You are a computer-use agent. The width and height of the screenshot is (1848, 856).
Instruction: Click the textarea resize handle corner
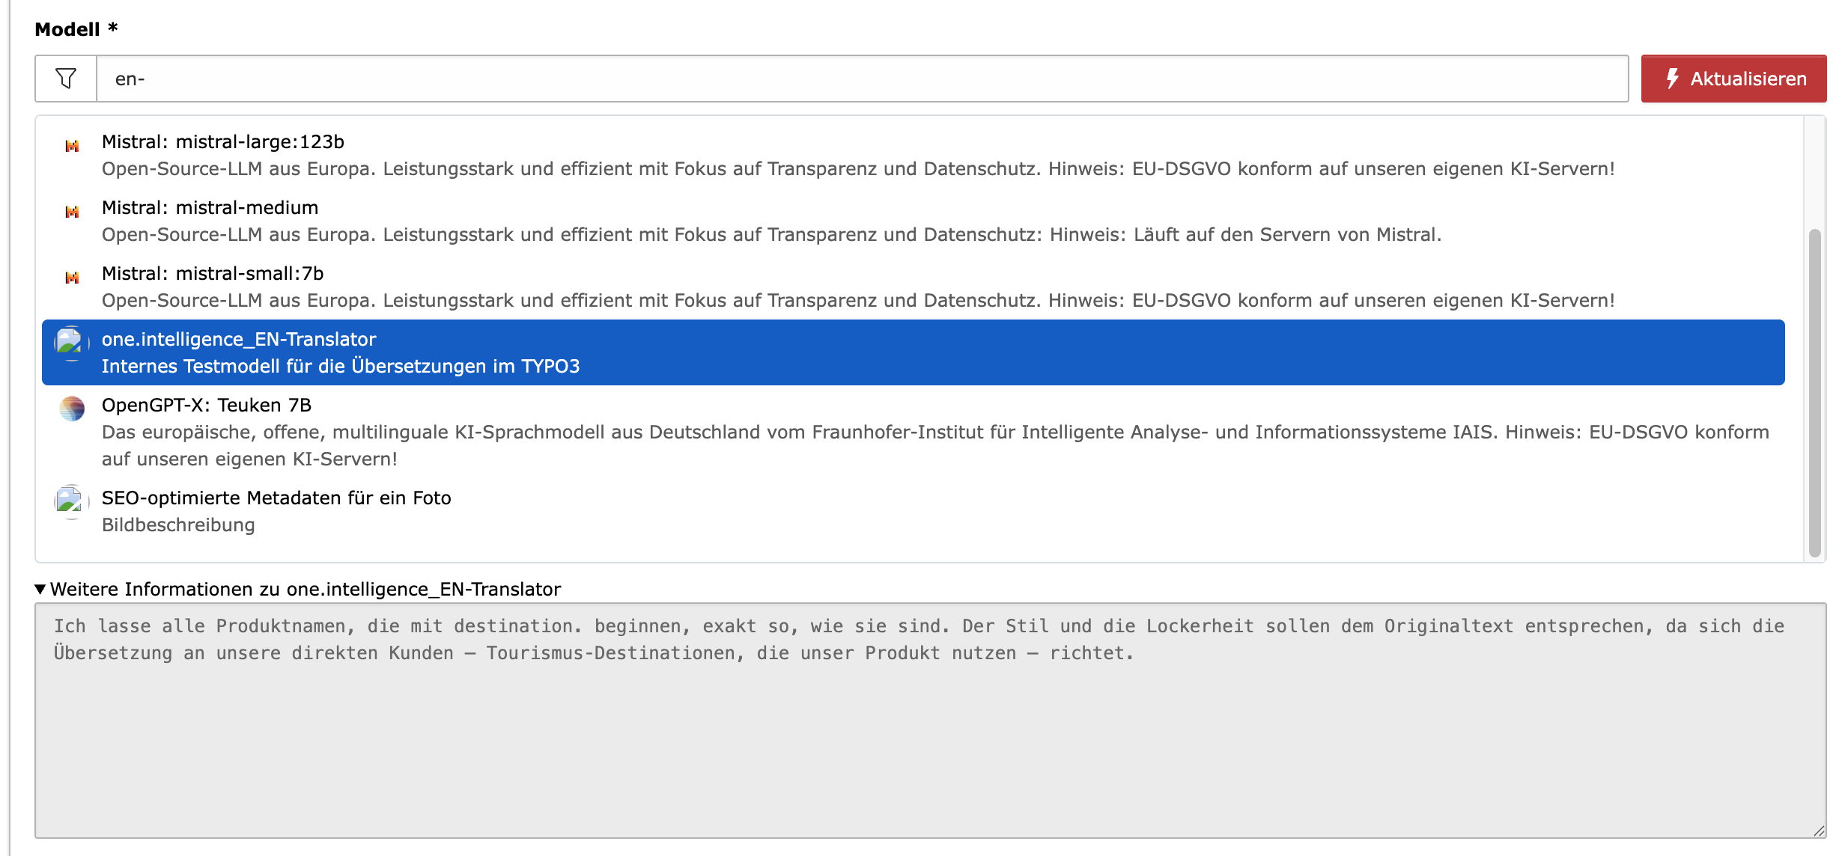coord(1819,831)
